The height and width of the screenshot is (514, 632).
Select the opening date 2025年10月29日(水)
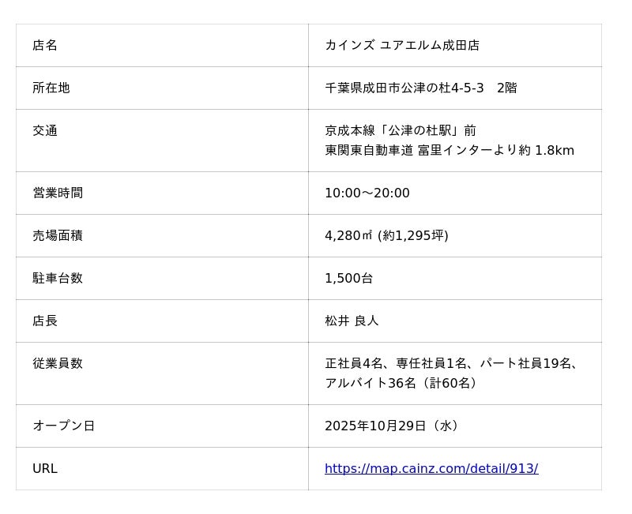[x=393, y=426]
